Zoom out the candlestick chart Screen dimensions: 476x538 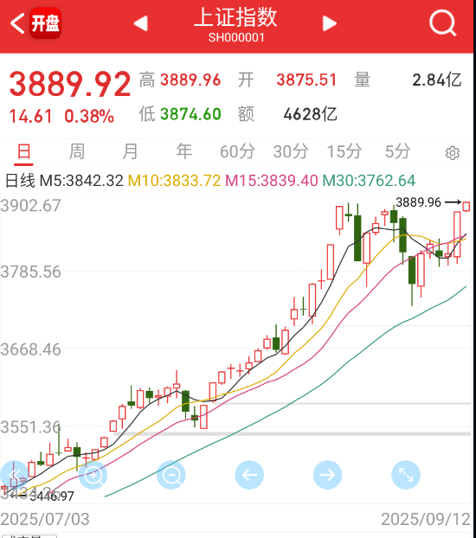coord(171,475)
